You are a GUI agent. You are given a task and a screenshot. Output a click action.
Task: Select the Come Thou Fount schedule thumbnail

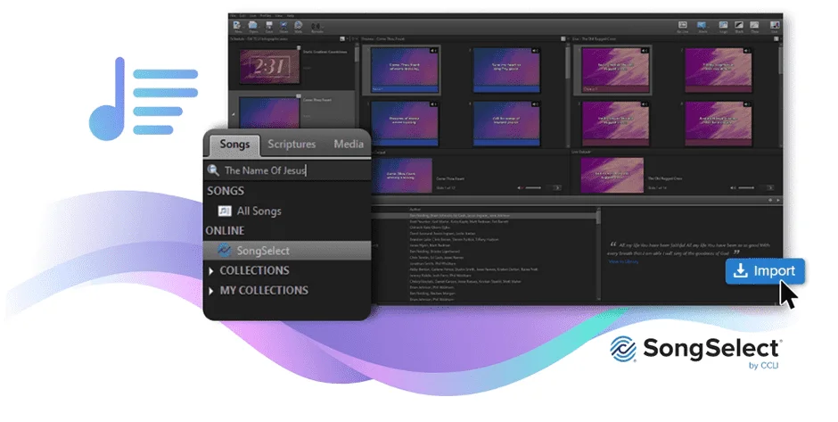click(269, 112)
